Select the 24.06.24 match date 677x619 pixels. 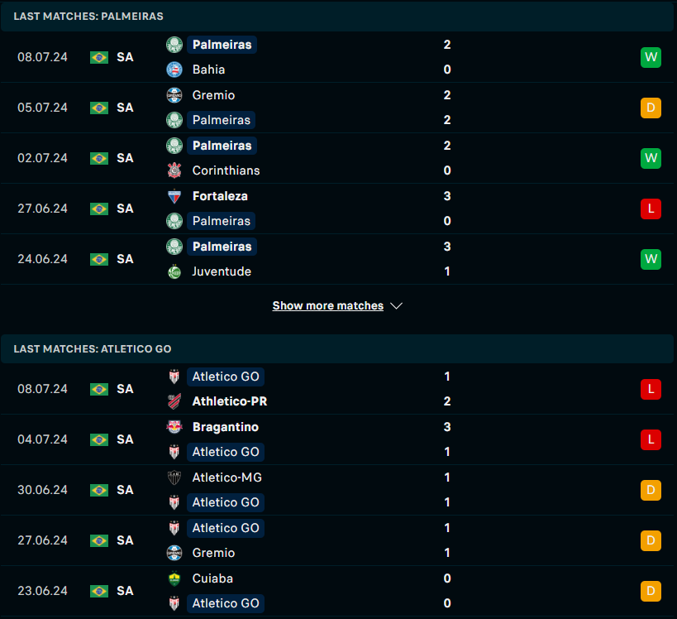42,259
